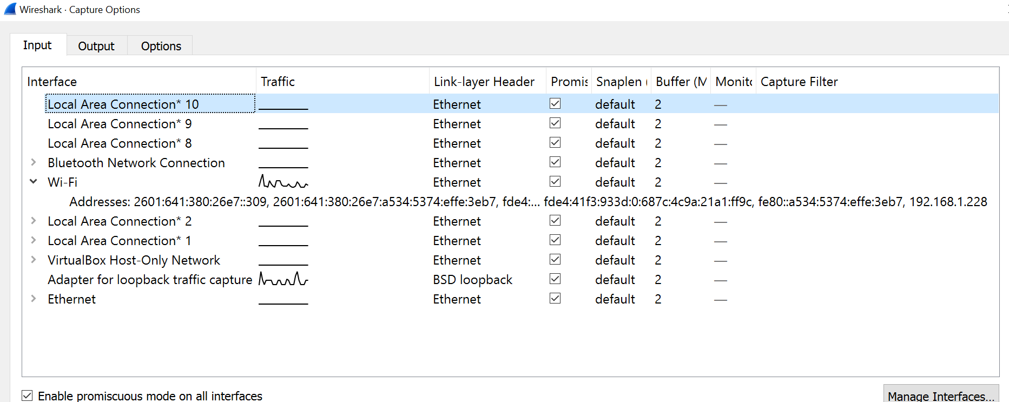Expand VirtualBox Host-Only Network row
The image size is (1009, 402).
(x=34, y=259)
